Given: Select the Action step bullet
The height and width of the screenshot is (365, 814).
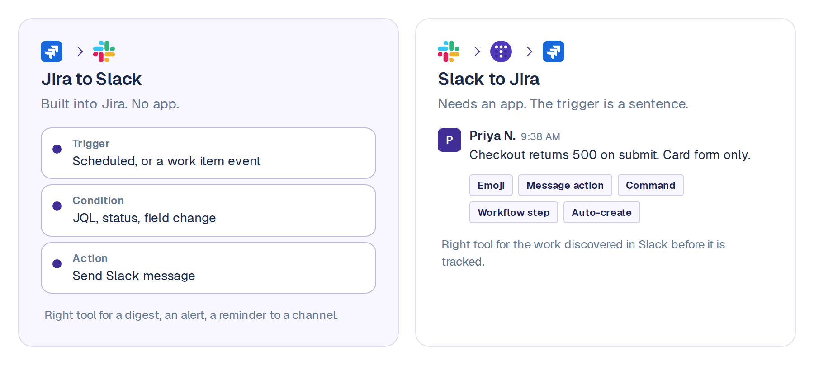Looking at the screenshot, I should click(x=57, y=264).
